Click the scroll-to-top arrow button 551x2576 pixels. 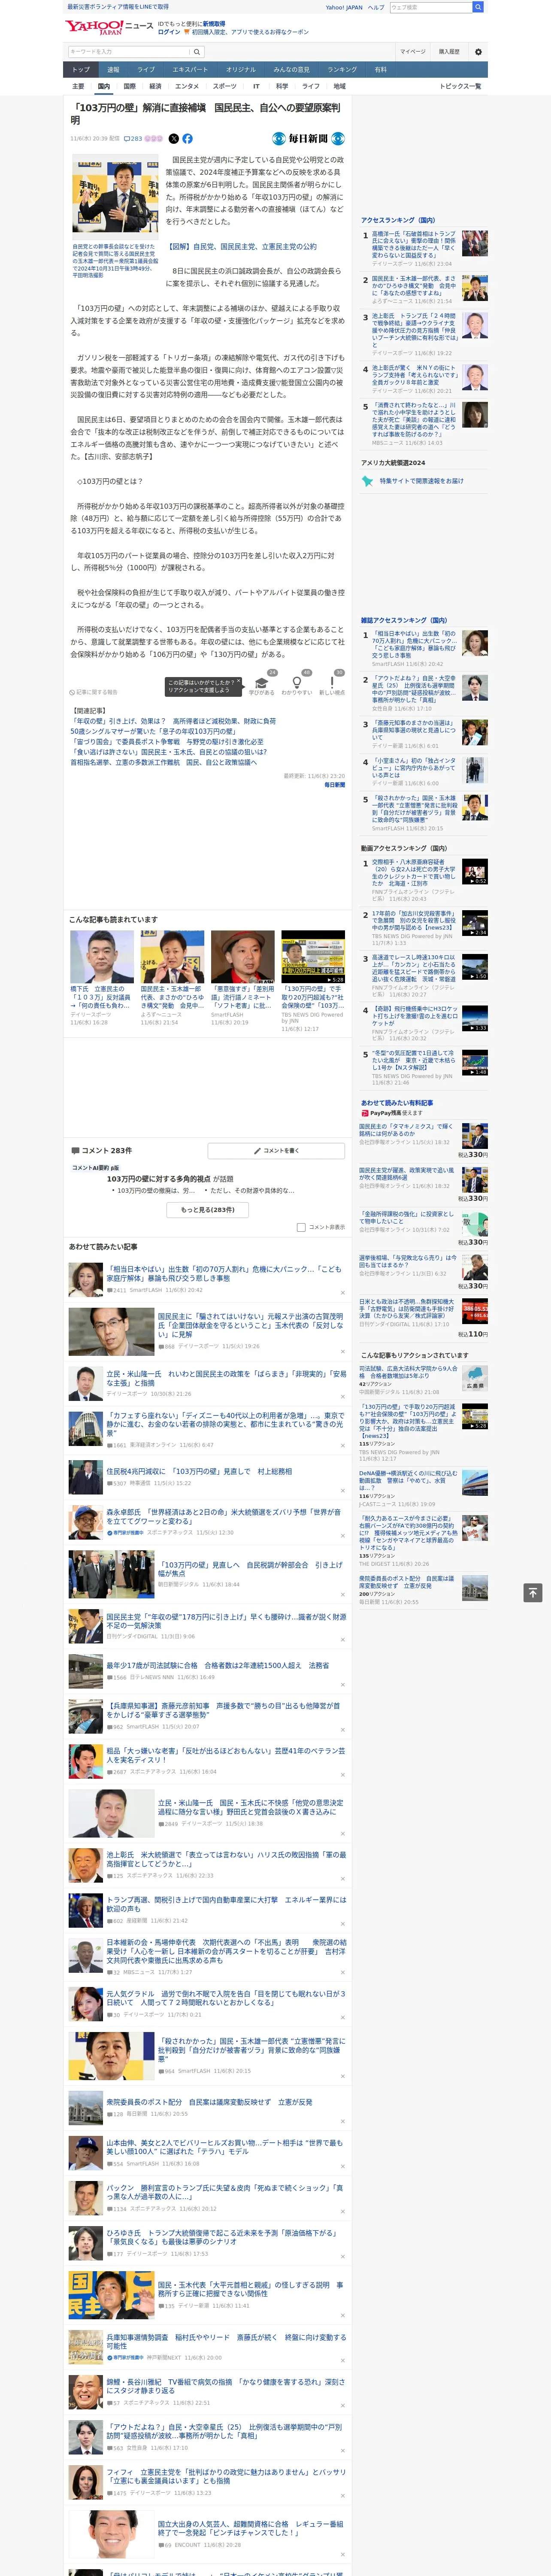click(x=533, y=1592)
